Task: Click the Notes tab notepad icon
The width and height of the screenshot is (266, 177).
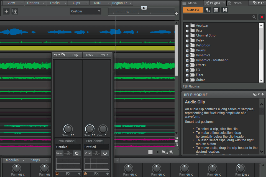Action: pyautogui.click(x=229, y=3)
